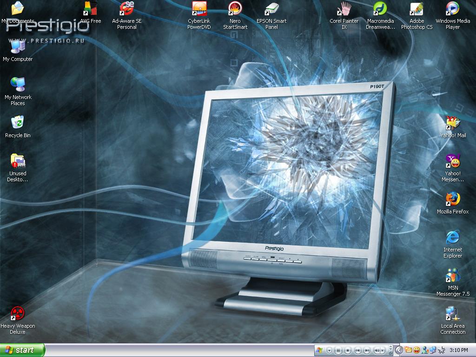Open the media player quick access dropdown

click(330, 350)
